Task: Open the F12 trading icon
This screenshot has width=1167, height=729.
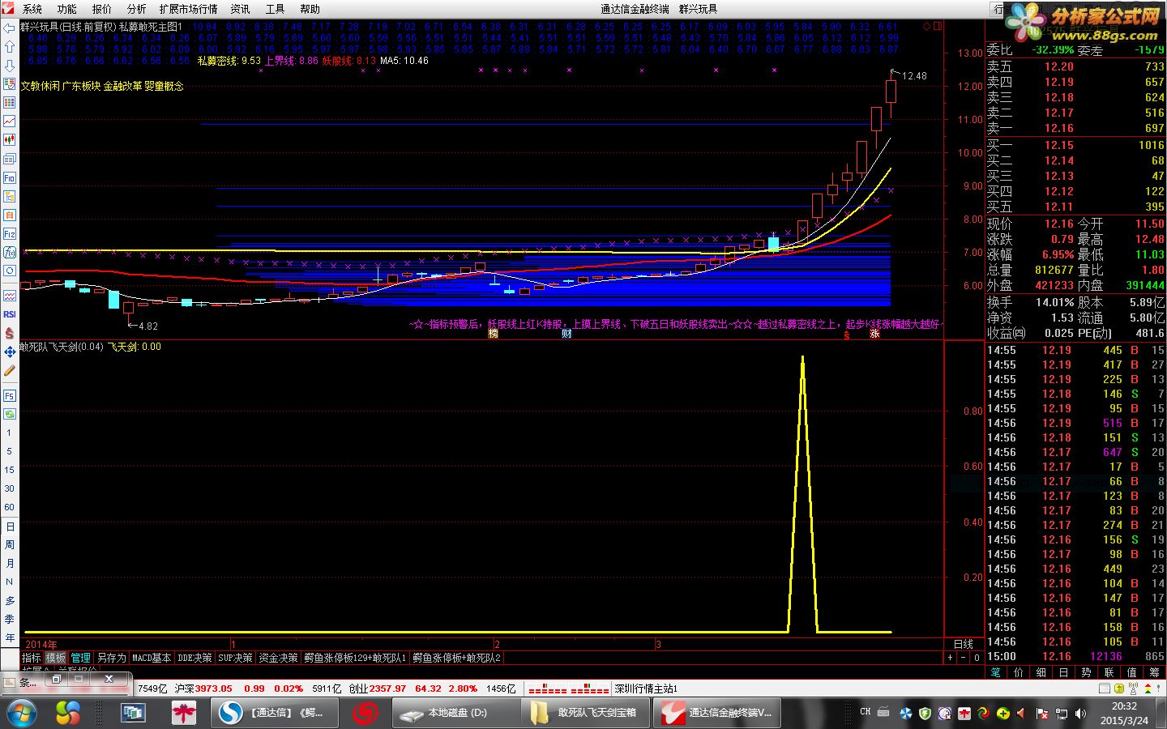Action: tap(10, 233)
